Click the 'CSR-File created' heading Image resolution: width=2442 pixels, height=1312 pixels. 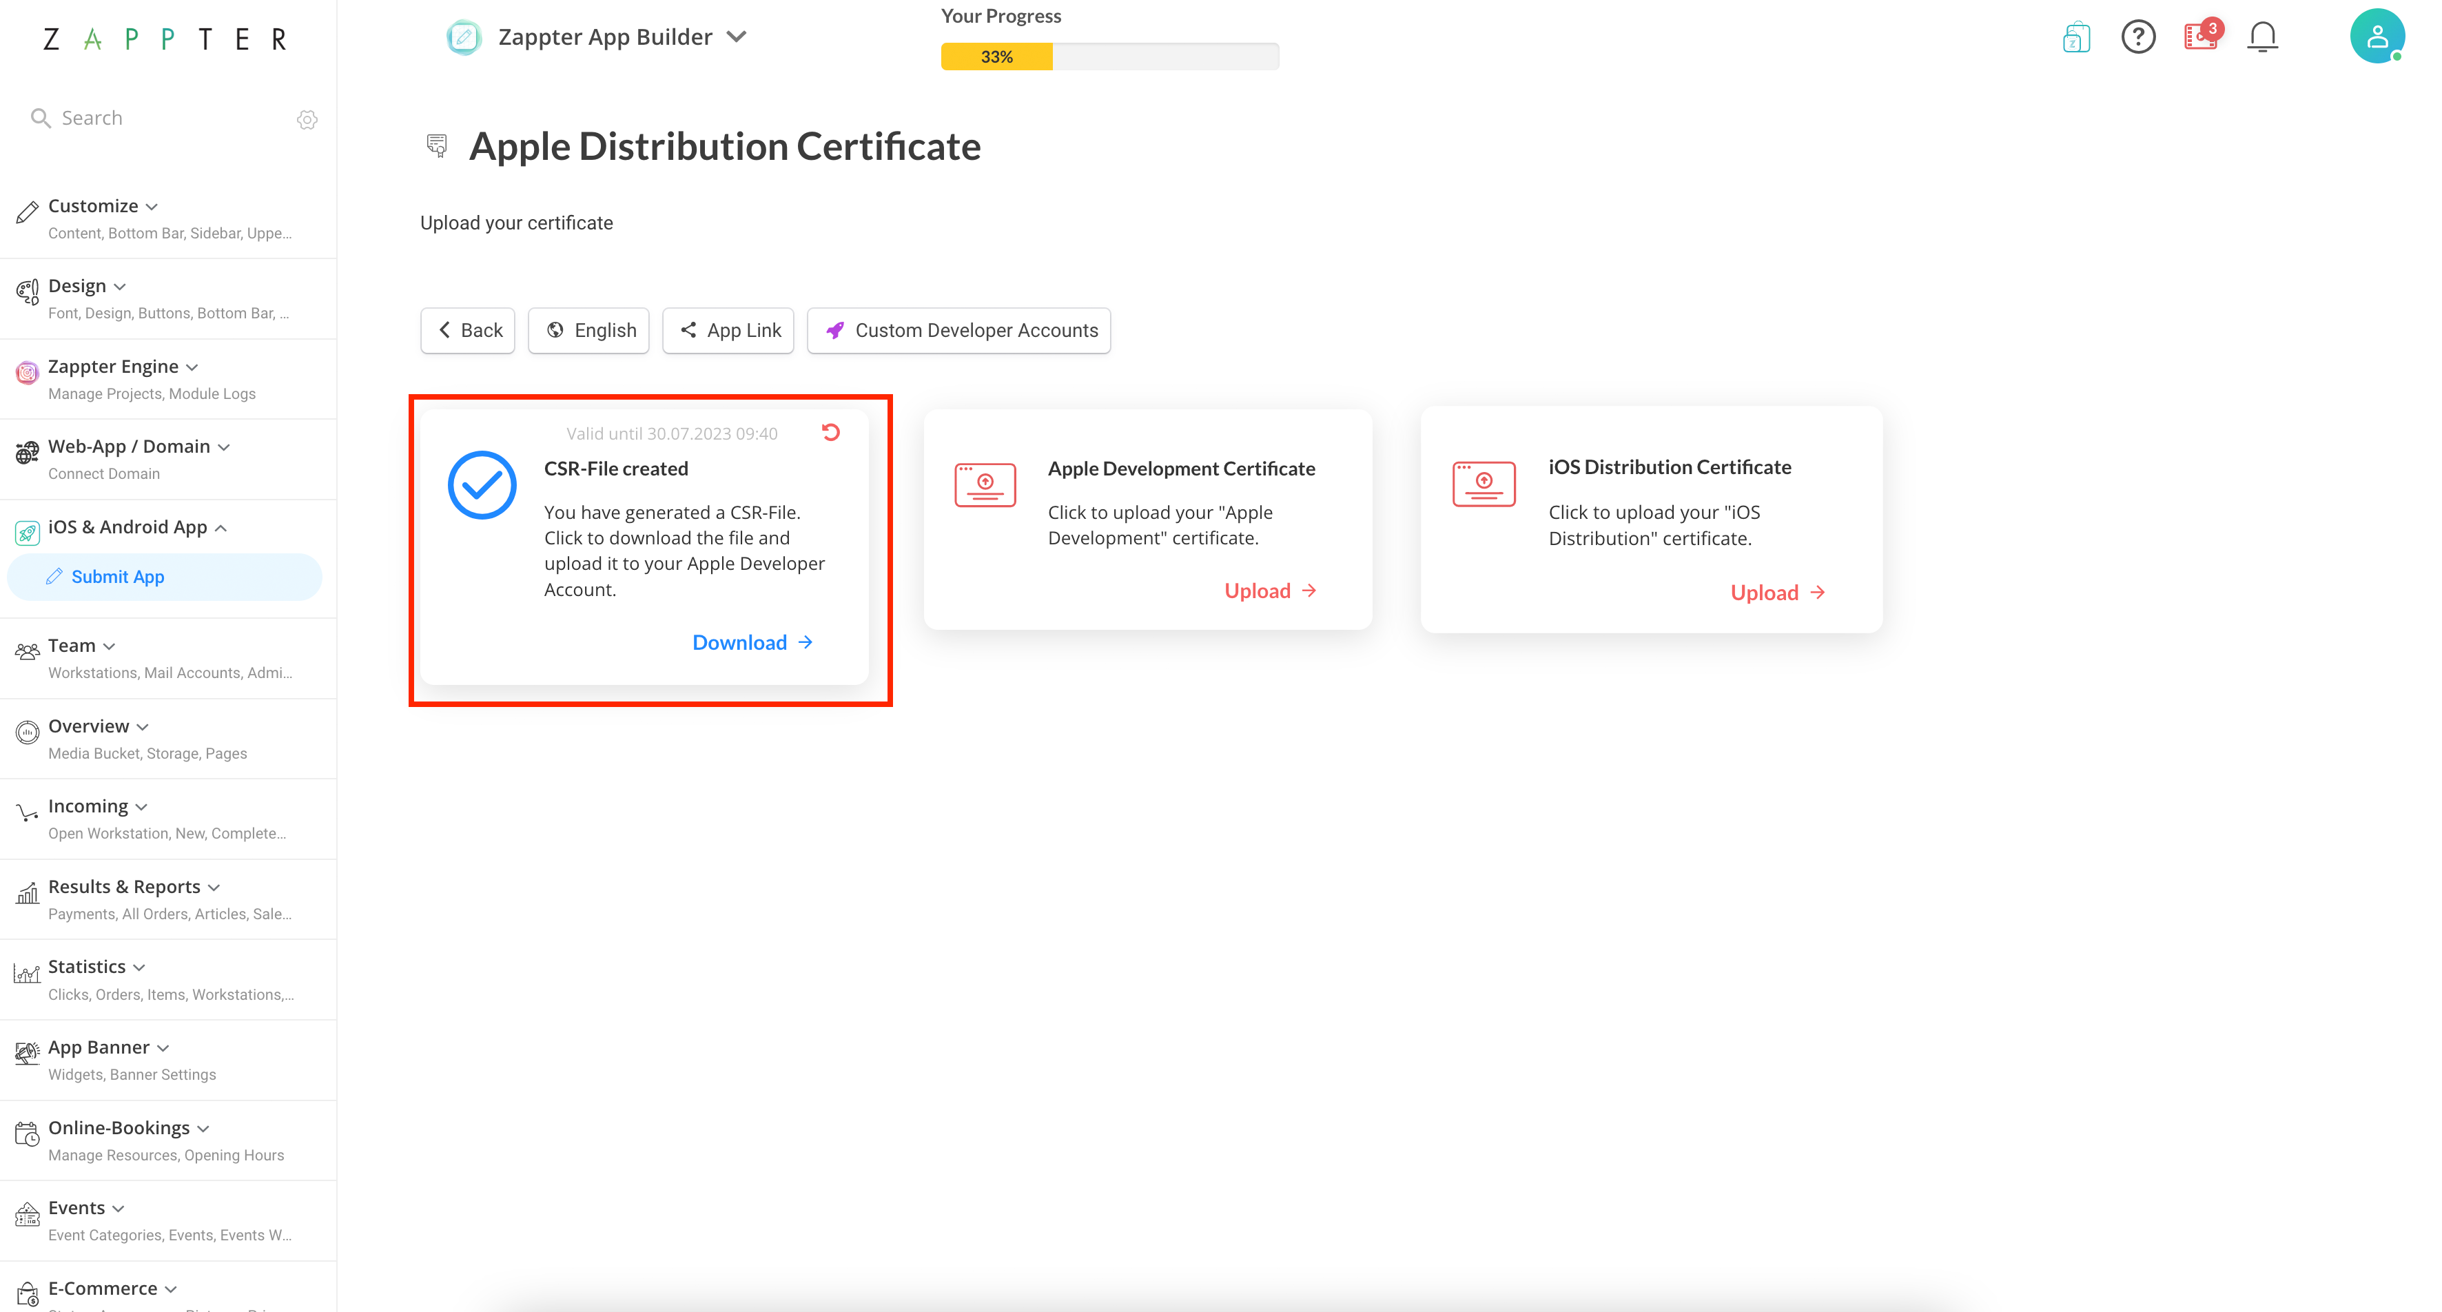click(x=616, y=469)
